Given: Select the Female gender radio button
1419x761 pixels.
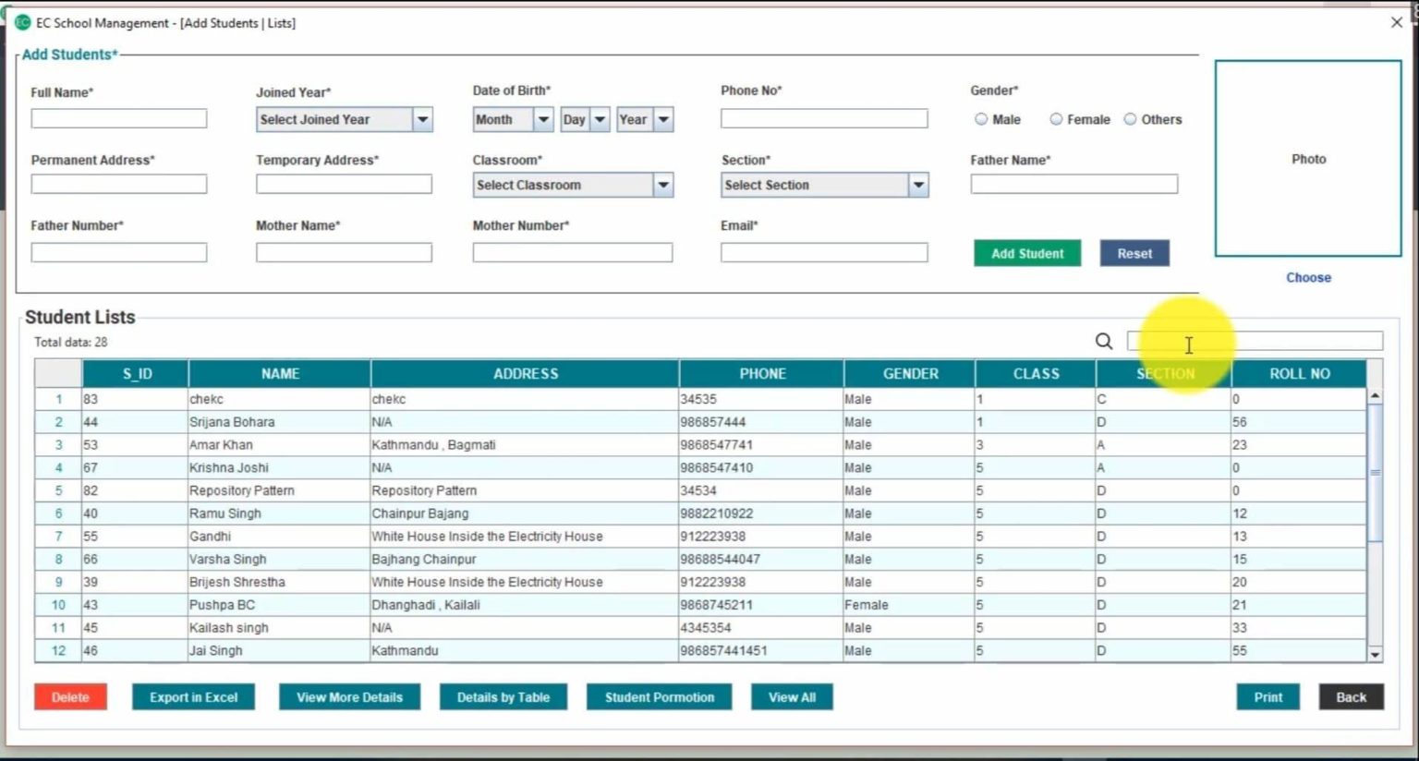Looking at the screenshot, I should (1056, 119).
